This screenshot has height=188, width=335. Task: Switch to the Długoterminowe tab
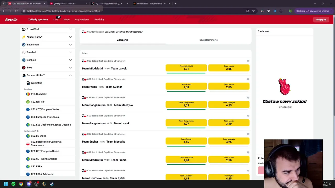tap(209, 40)
